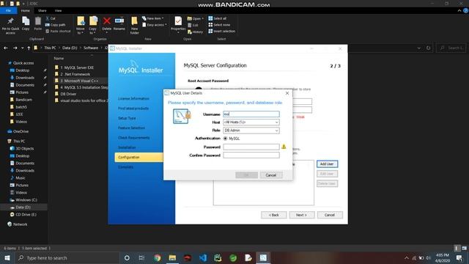
Task: Click Software in the address breadcrumb
Action: tap(91, 48)
